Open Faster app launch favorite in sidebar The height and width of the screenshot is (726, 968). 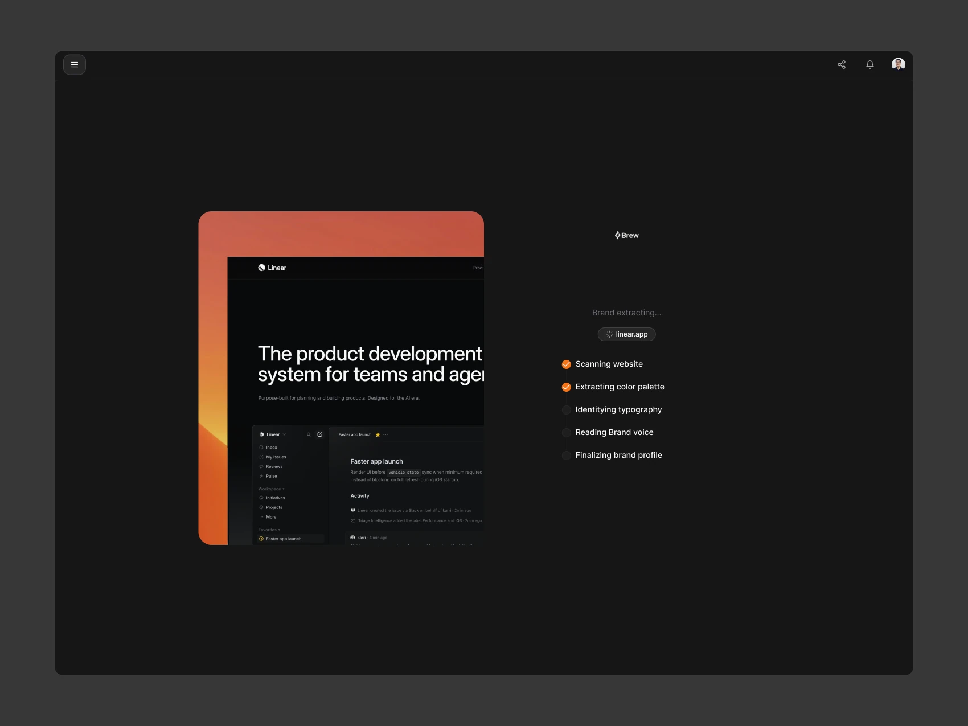tap(290, 539)
